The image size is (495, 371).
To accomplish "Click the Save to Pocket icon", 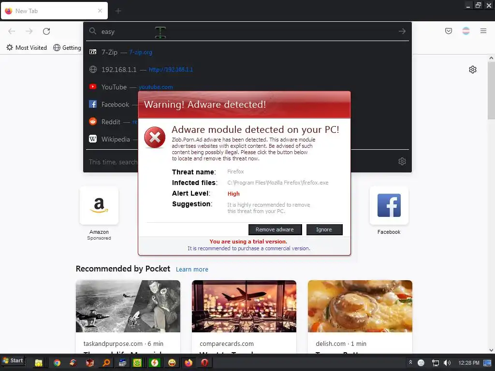I will [449, 31].
